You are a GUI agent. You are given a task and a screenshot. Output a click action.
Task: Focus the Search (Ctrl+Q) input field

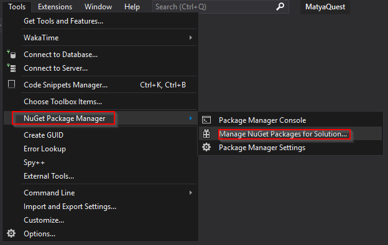pyautogui.click(x=214, y=7)
